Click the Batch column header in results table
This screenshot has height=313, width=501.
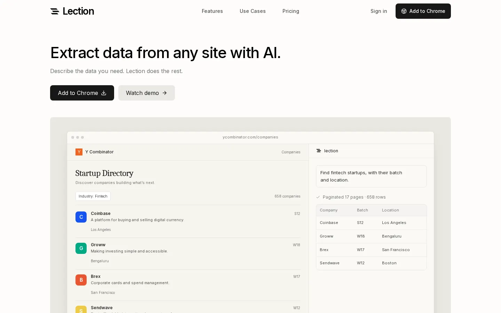tap(363, 210)
